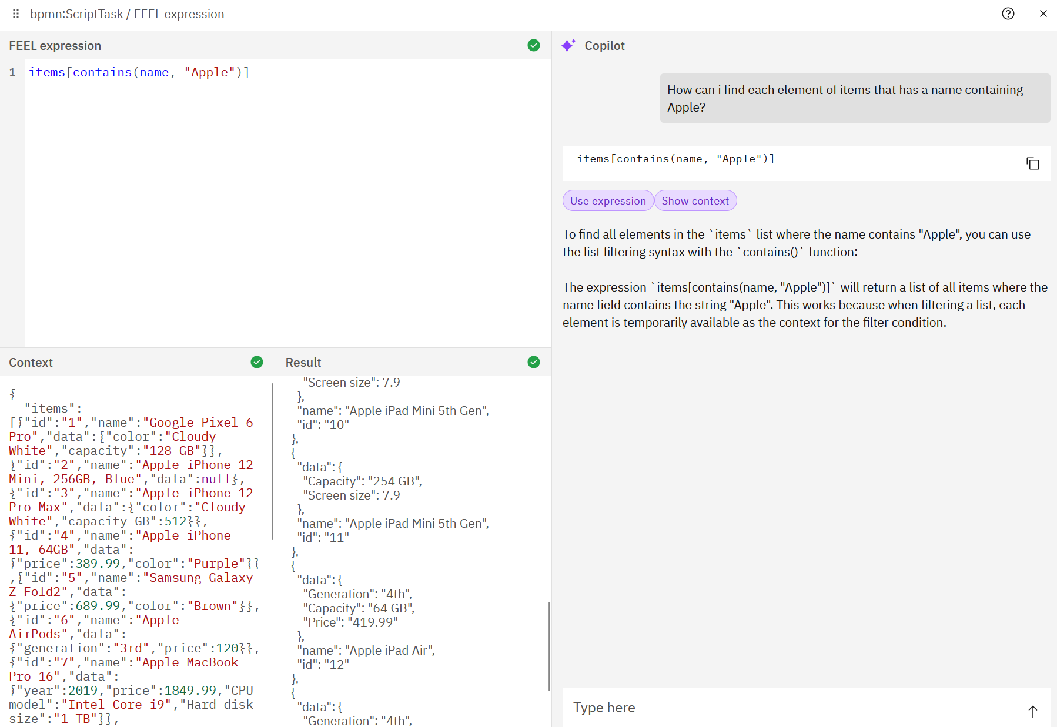The image size is (1057, 727).
Task: Click the Context panel green check icon
Action: 257,362
